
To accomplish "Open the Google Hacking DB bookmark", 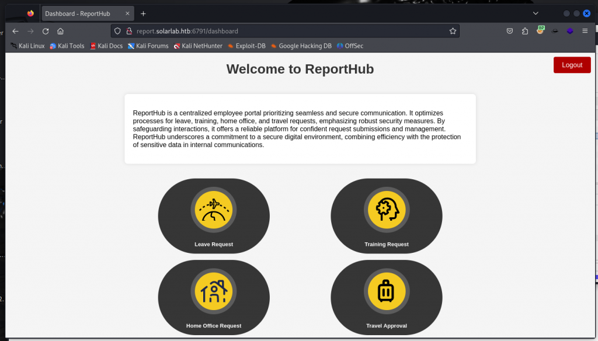I will (x=301, y=46).
